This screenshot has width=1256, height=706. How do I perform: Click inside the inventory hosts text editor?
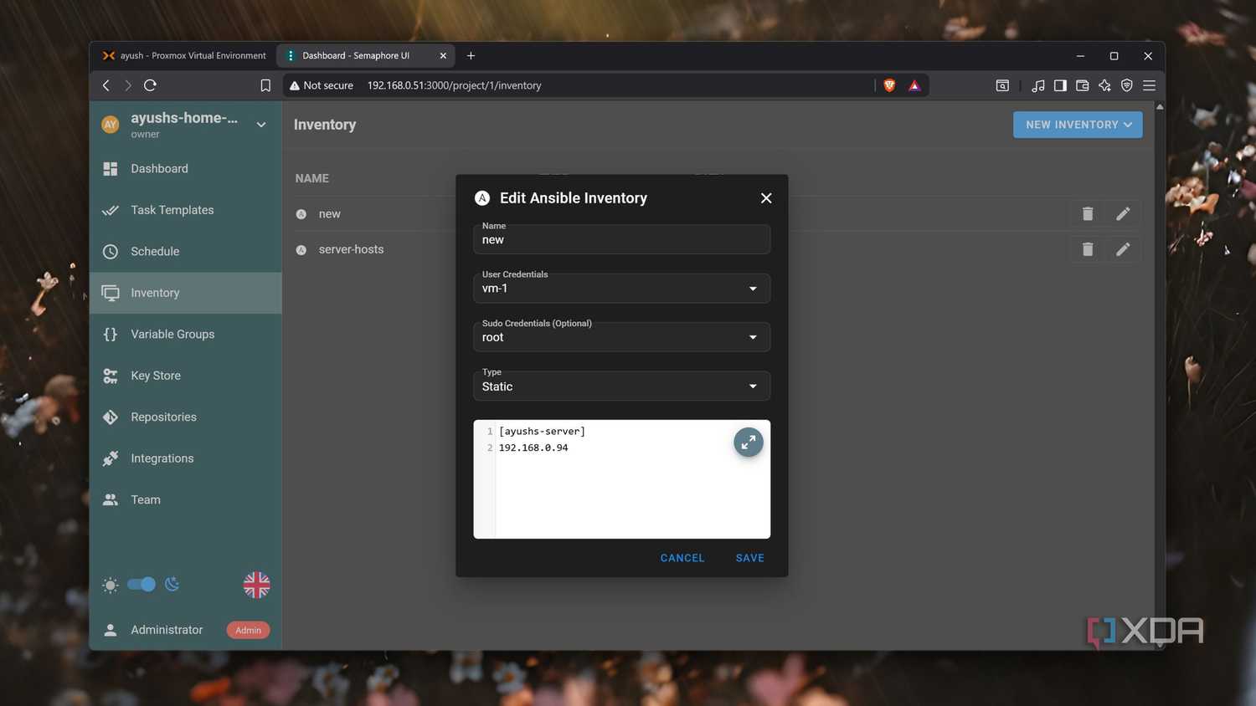(x=621, y=479)
